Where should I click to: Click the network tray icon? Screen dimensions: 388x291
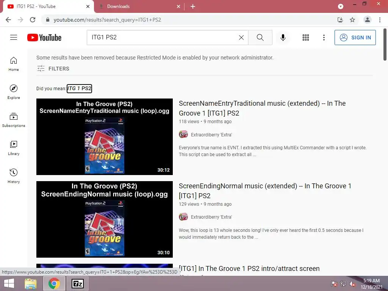tap(343, 284)
